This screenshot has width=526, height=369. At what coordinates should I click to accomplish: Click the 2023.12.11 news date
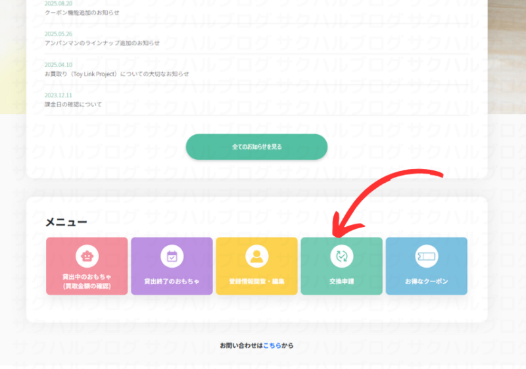coord(59,95)
